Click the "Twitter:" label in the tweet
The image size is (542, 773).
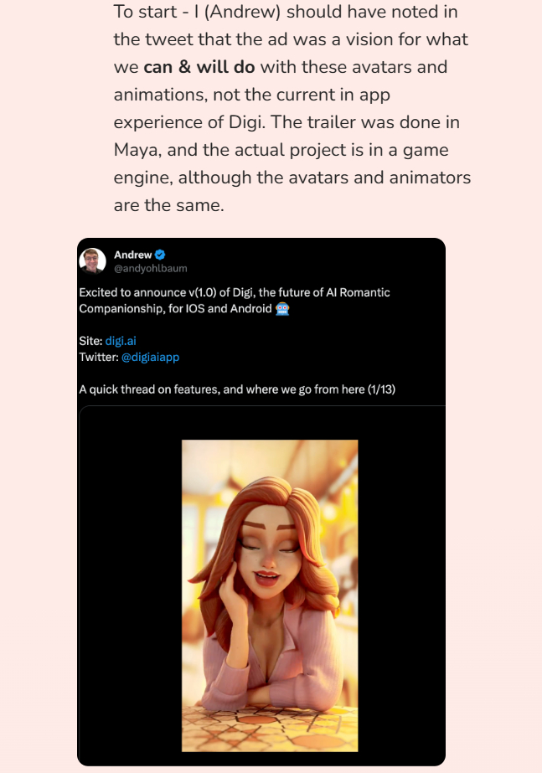(x=99, y=357)
